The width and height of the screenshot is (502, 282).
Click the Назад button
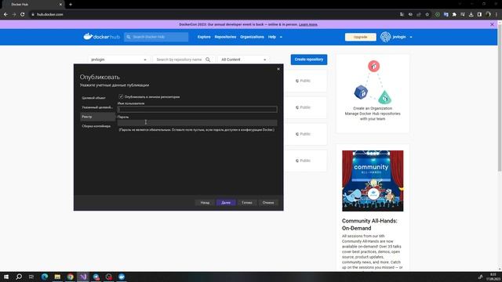(x=205, y=202)
